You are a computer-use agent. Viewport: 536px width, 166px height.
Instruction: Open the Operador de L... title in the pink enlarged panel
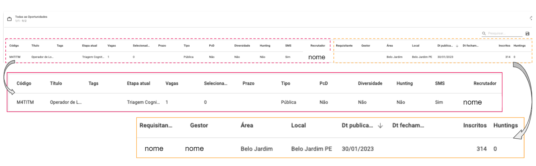[66, 102]
